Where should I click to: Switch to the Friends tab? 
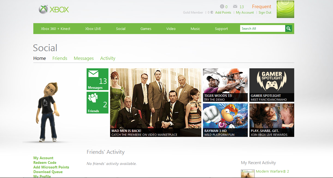pos(60,58)
